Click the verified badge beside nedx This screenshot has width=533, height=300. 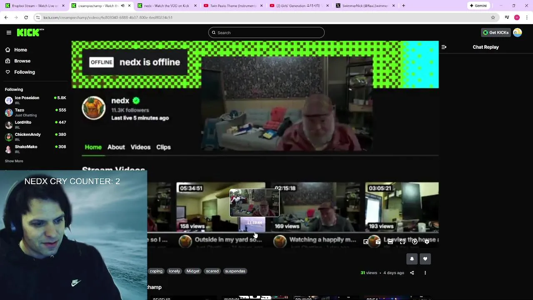136,100
